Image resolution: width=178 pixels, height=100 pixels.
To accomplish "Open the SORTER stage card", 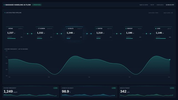I will pyautogui.click(x=104, y=33).
